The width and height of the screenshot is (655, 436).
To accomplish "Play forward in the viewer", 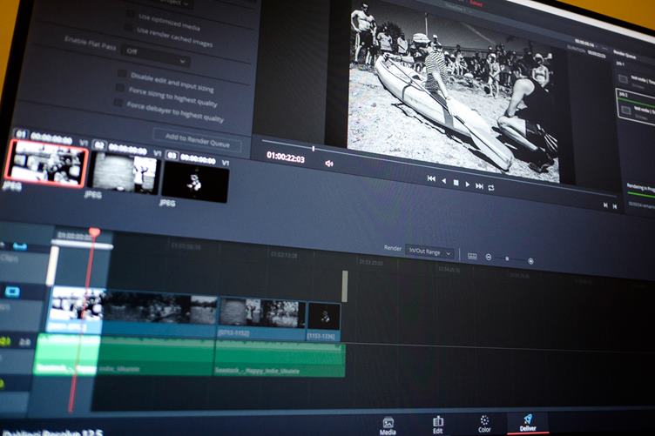I will (x=468, y=184).
